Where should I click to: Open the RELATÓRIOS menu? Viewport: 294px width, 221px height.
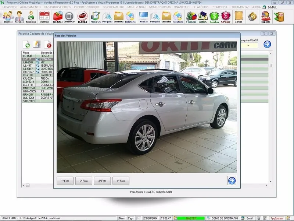pyautogui.click(x=200, y=7)
